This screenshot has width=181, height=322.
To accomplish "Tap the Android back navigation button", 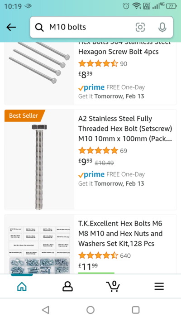I will (x=46, y=310).
